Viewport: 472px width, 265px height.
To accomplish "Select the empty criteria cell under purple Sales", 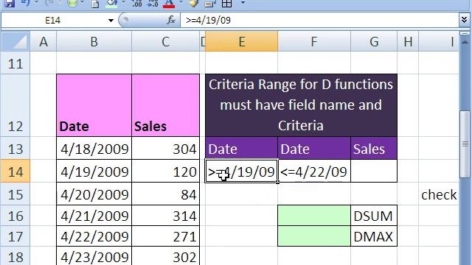I will pos(374,172).
